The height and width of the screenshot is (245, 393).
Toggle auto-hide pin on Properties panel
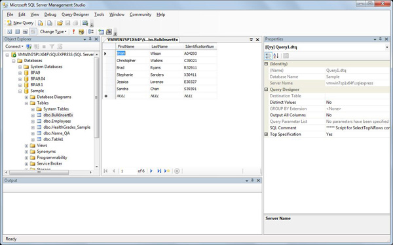(x=380, y=39)
